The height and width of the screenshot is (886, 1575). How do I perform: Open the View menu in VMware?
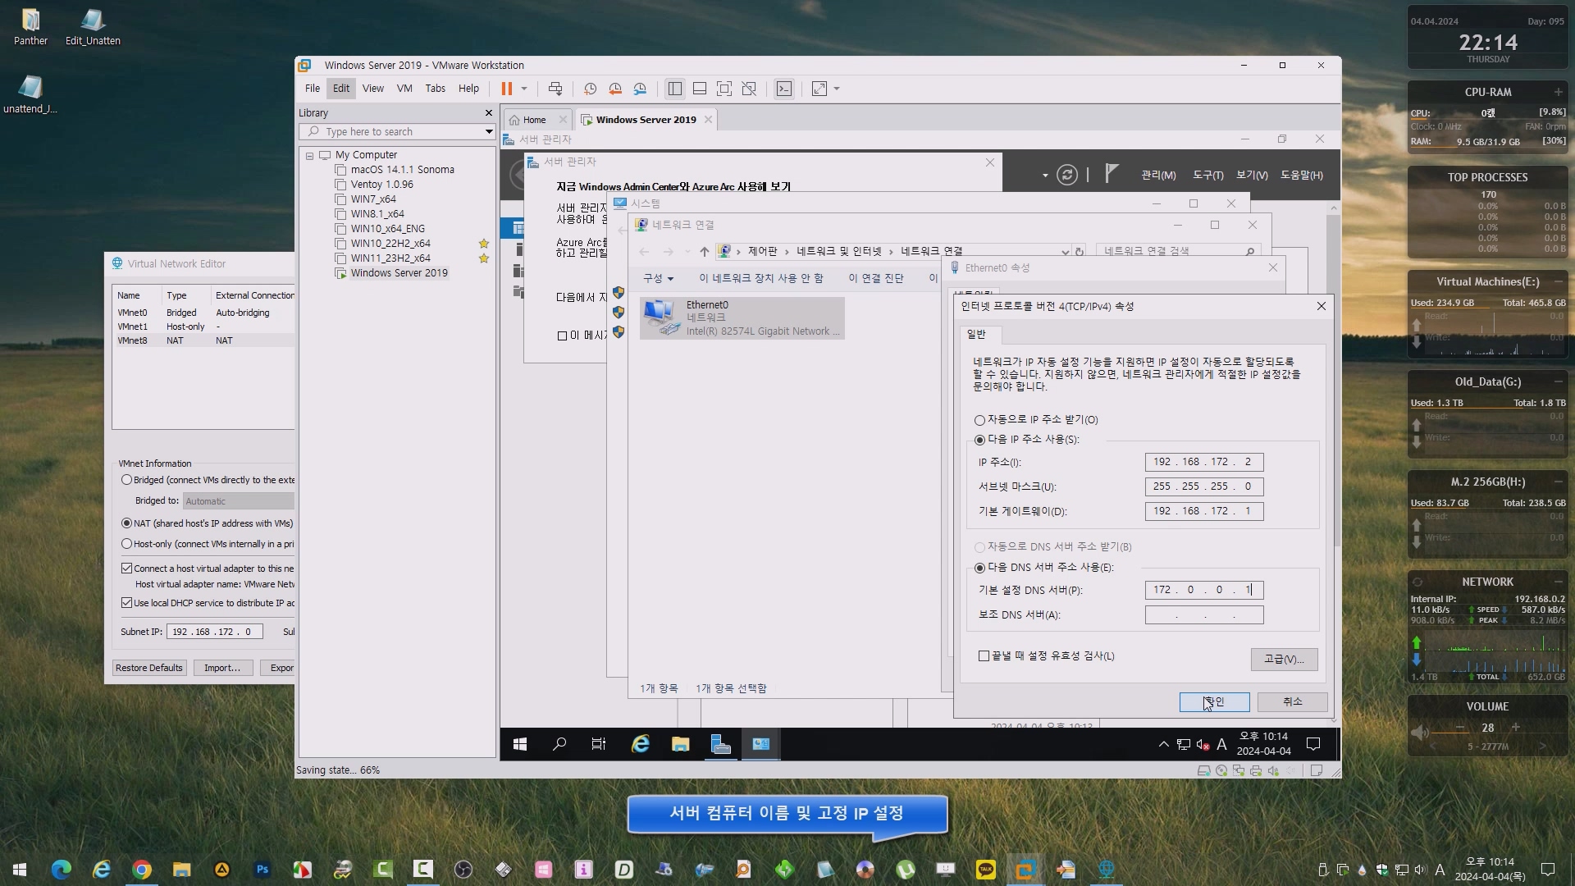[x=373, y=89]
